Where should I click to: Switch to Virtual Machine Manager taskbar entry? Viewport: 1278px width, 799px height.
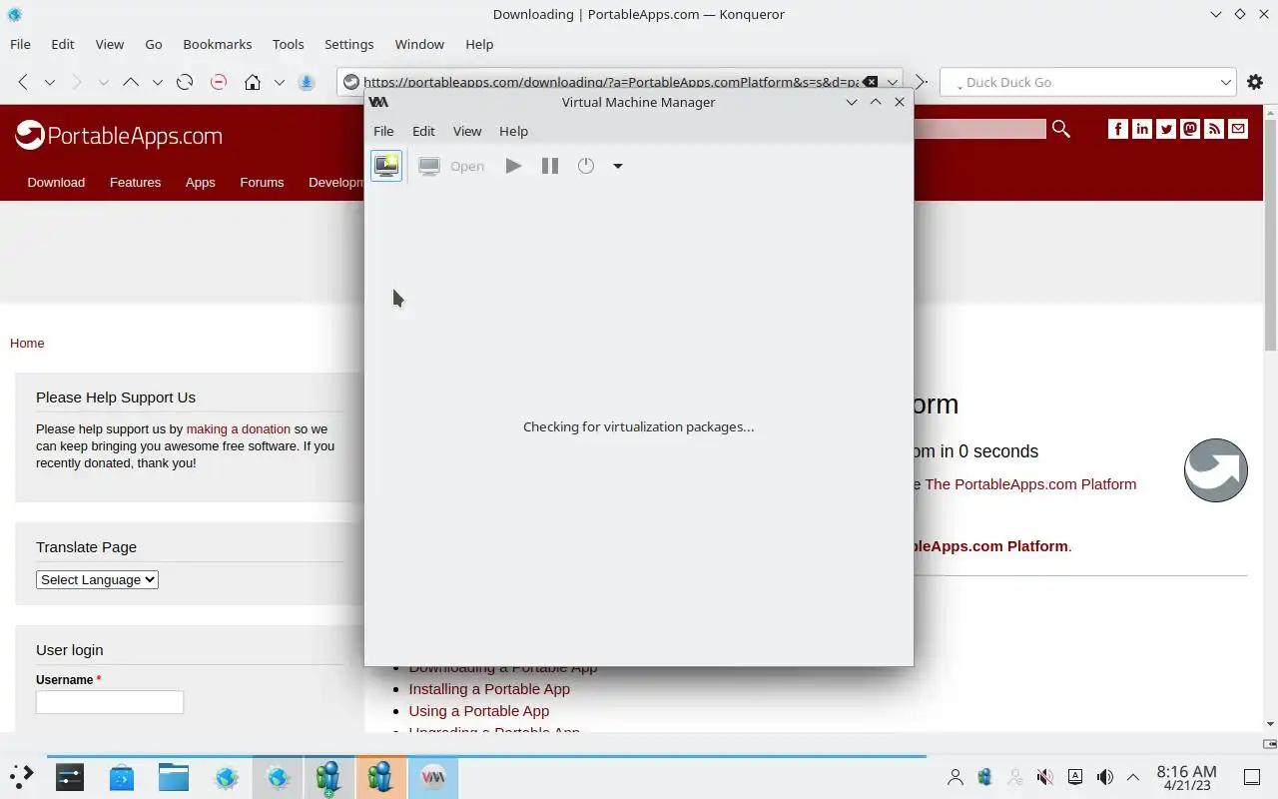pos(433,776)
